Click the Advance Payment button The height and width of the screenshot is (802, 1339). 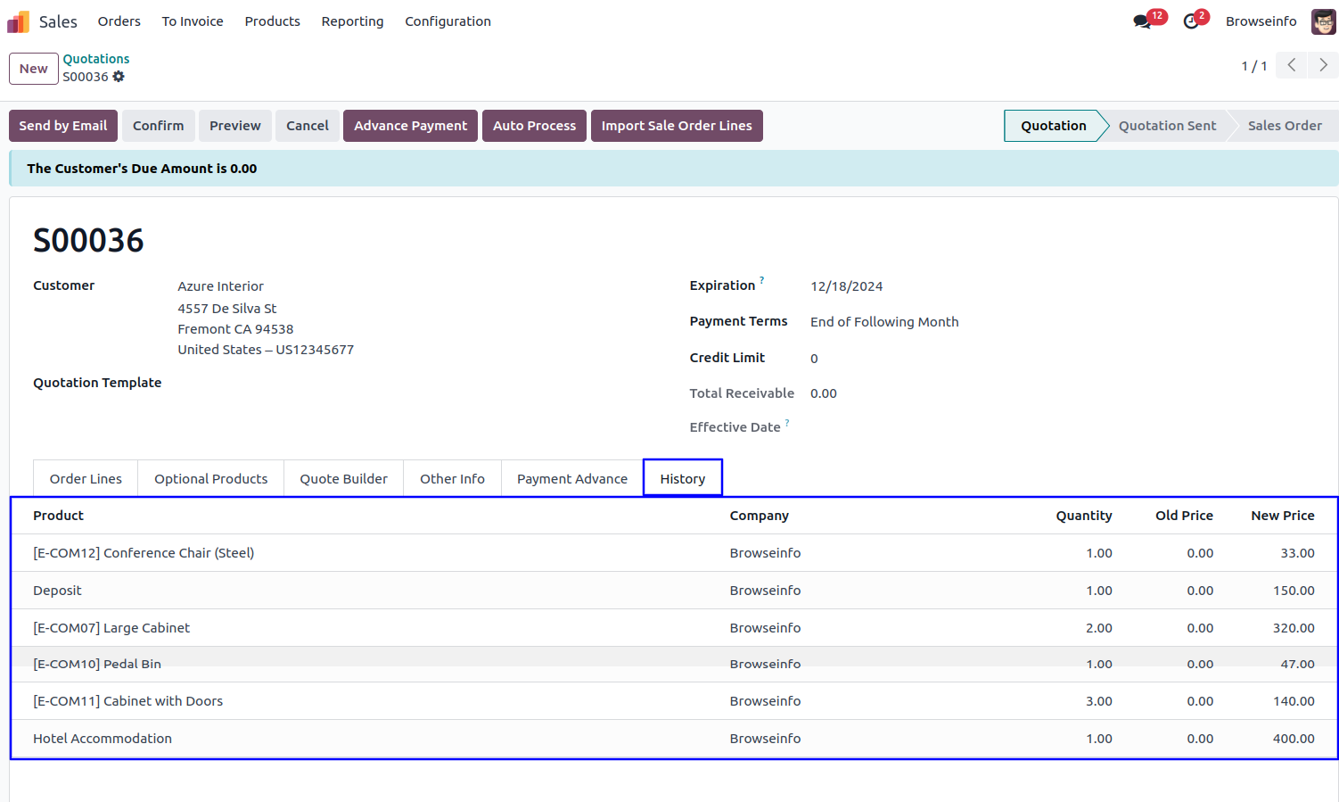[410, 126]
